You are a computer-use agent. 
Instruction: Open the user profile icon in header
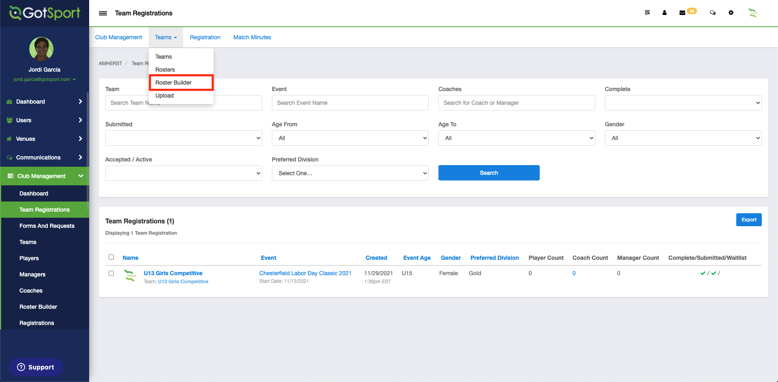[665, 13]
